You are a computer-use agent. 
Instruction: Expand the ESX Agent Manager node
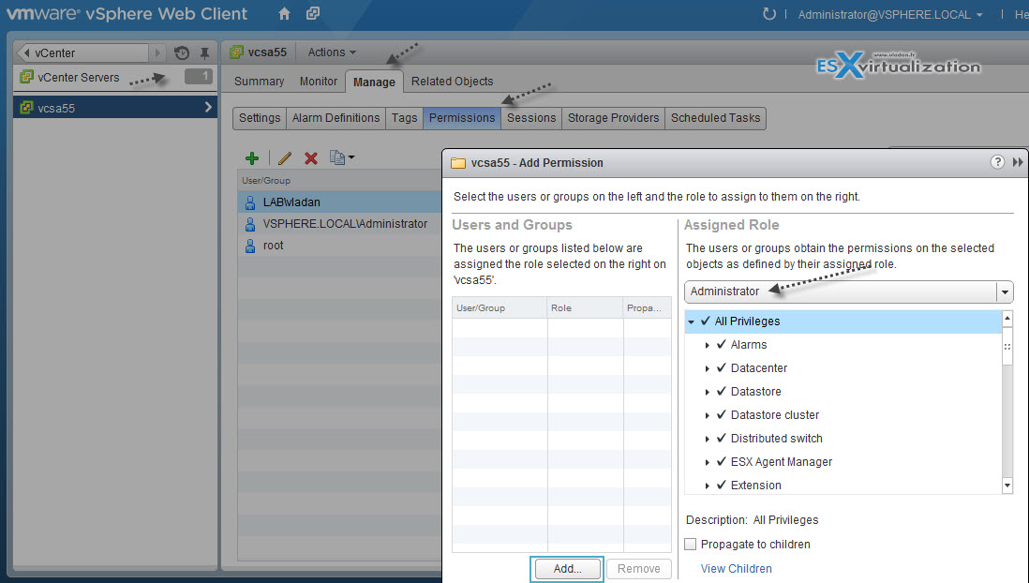(707, 463)
